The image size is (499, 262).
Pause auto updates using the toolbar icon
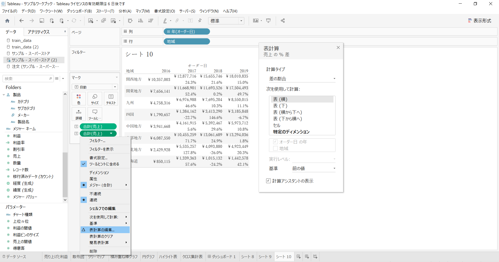[x=62, y=21]
